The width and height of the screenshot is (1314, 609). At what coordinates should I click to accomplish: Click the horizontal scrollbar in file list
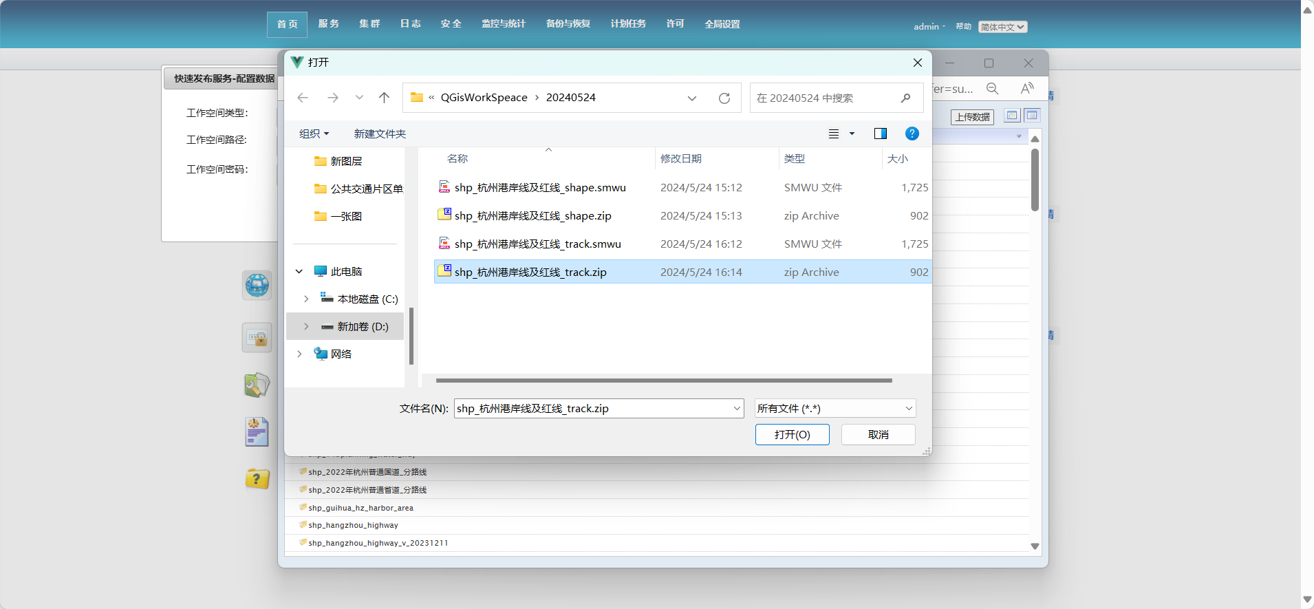664,380
